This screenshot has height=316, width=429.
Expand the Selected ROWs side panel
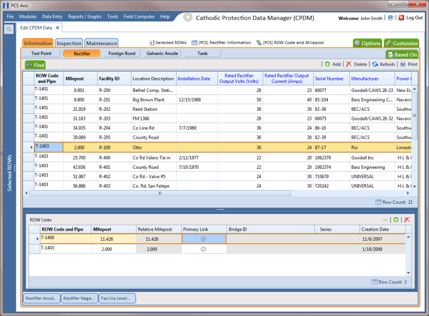coord(10,173)
